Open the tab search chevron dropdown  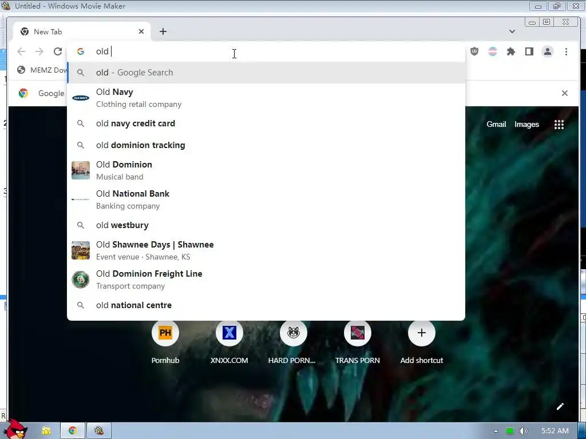(512, 32)
